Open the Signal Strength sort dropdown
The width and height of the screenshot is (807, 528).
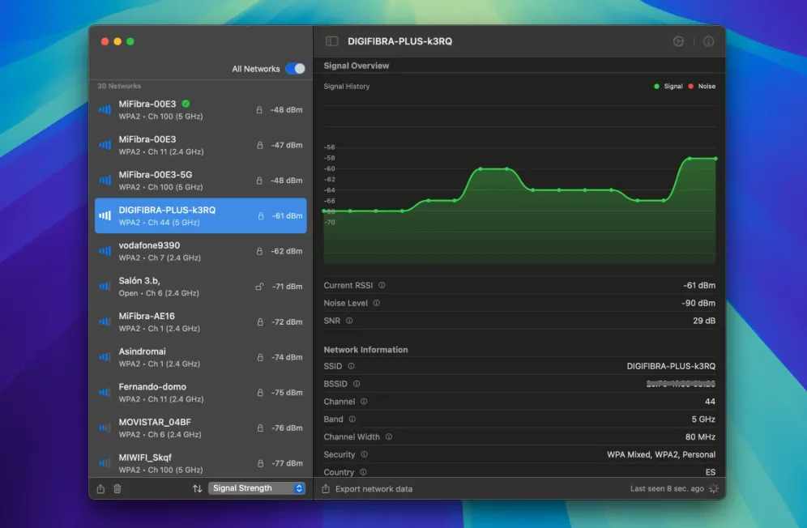coord(257,488)
